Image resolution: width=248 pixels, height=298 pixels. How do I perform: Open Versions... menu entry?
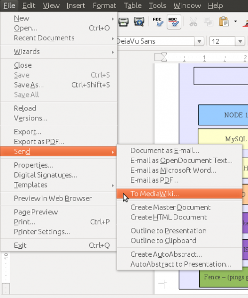[59, 118]
